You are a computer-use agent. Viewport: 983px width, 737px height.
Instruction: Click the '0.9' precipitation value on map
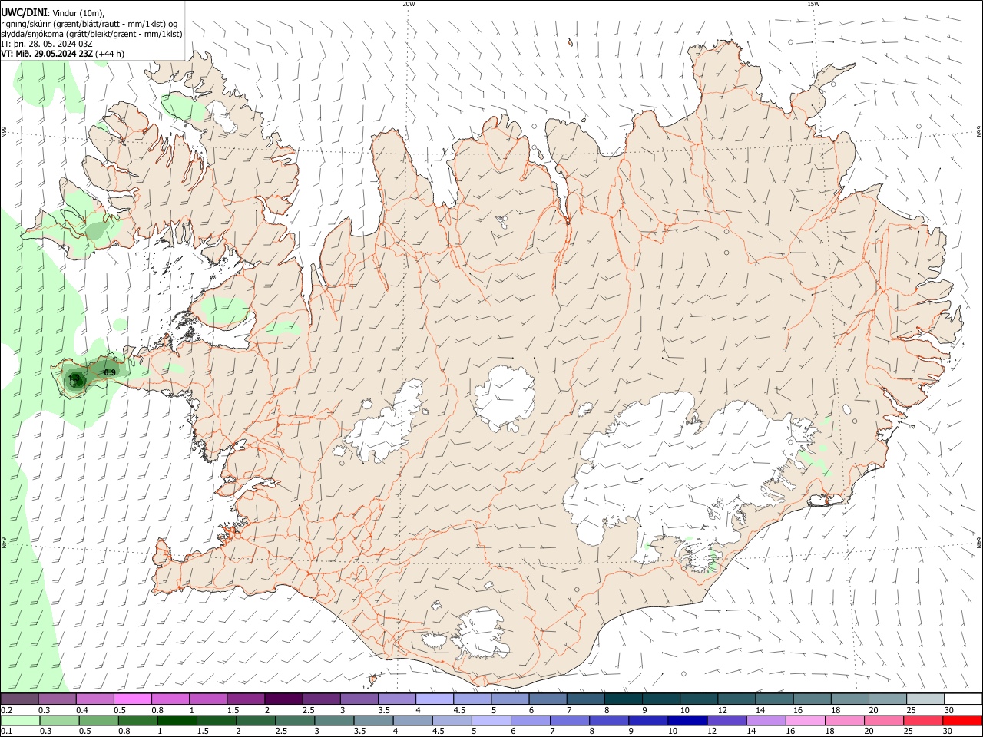click(x=110, y=372)
